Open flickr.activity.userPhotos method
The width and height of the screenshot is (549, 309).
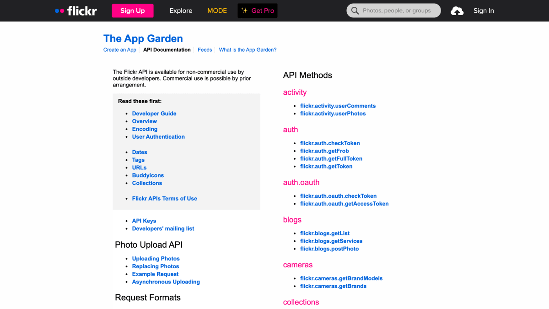(x=333, y=114)
